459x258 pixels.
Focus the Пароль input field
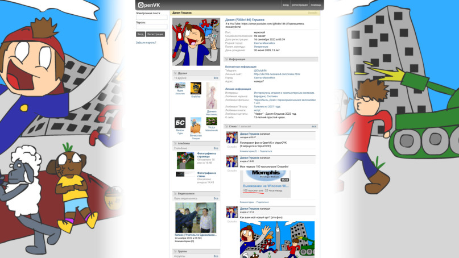click(151, 27)
